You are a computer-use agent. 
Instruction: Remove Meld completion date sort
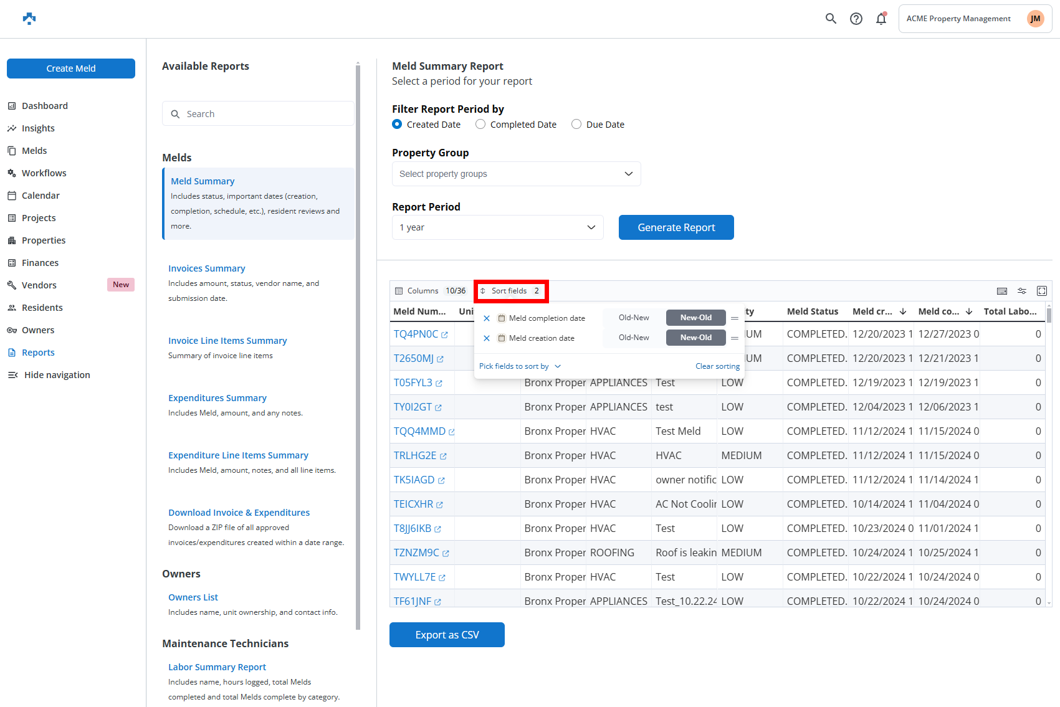click(x=487, y=318)
